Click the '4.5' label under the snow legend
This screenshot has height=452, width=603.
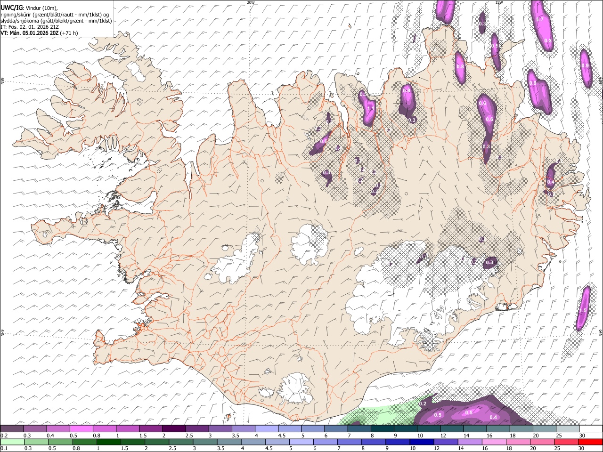(282, 436)
